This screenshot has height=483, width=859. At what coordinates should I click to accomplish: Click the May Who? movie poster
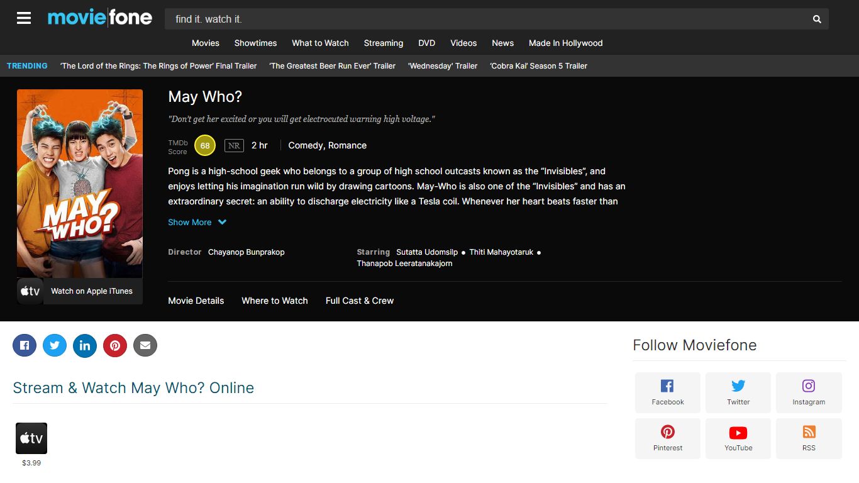(x=80, y=184)
